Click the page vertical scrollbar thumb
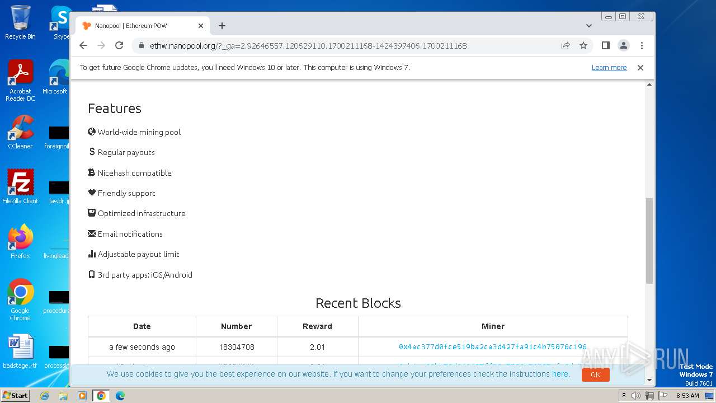This screenshot has width=716, height=403. coord(649,241)
